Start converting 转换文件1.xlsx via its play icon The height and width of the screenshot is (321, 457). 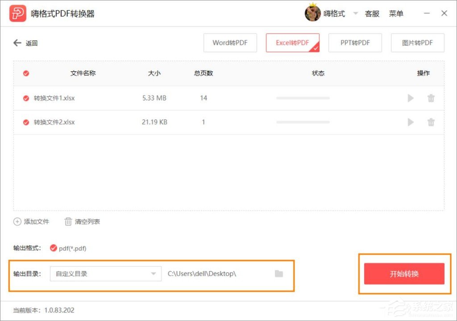[x=410, y=98]
